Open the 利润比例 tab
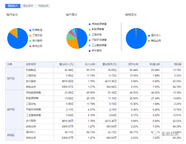The width and height of the screenshot is (186, 144). pos(44,6)
